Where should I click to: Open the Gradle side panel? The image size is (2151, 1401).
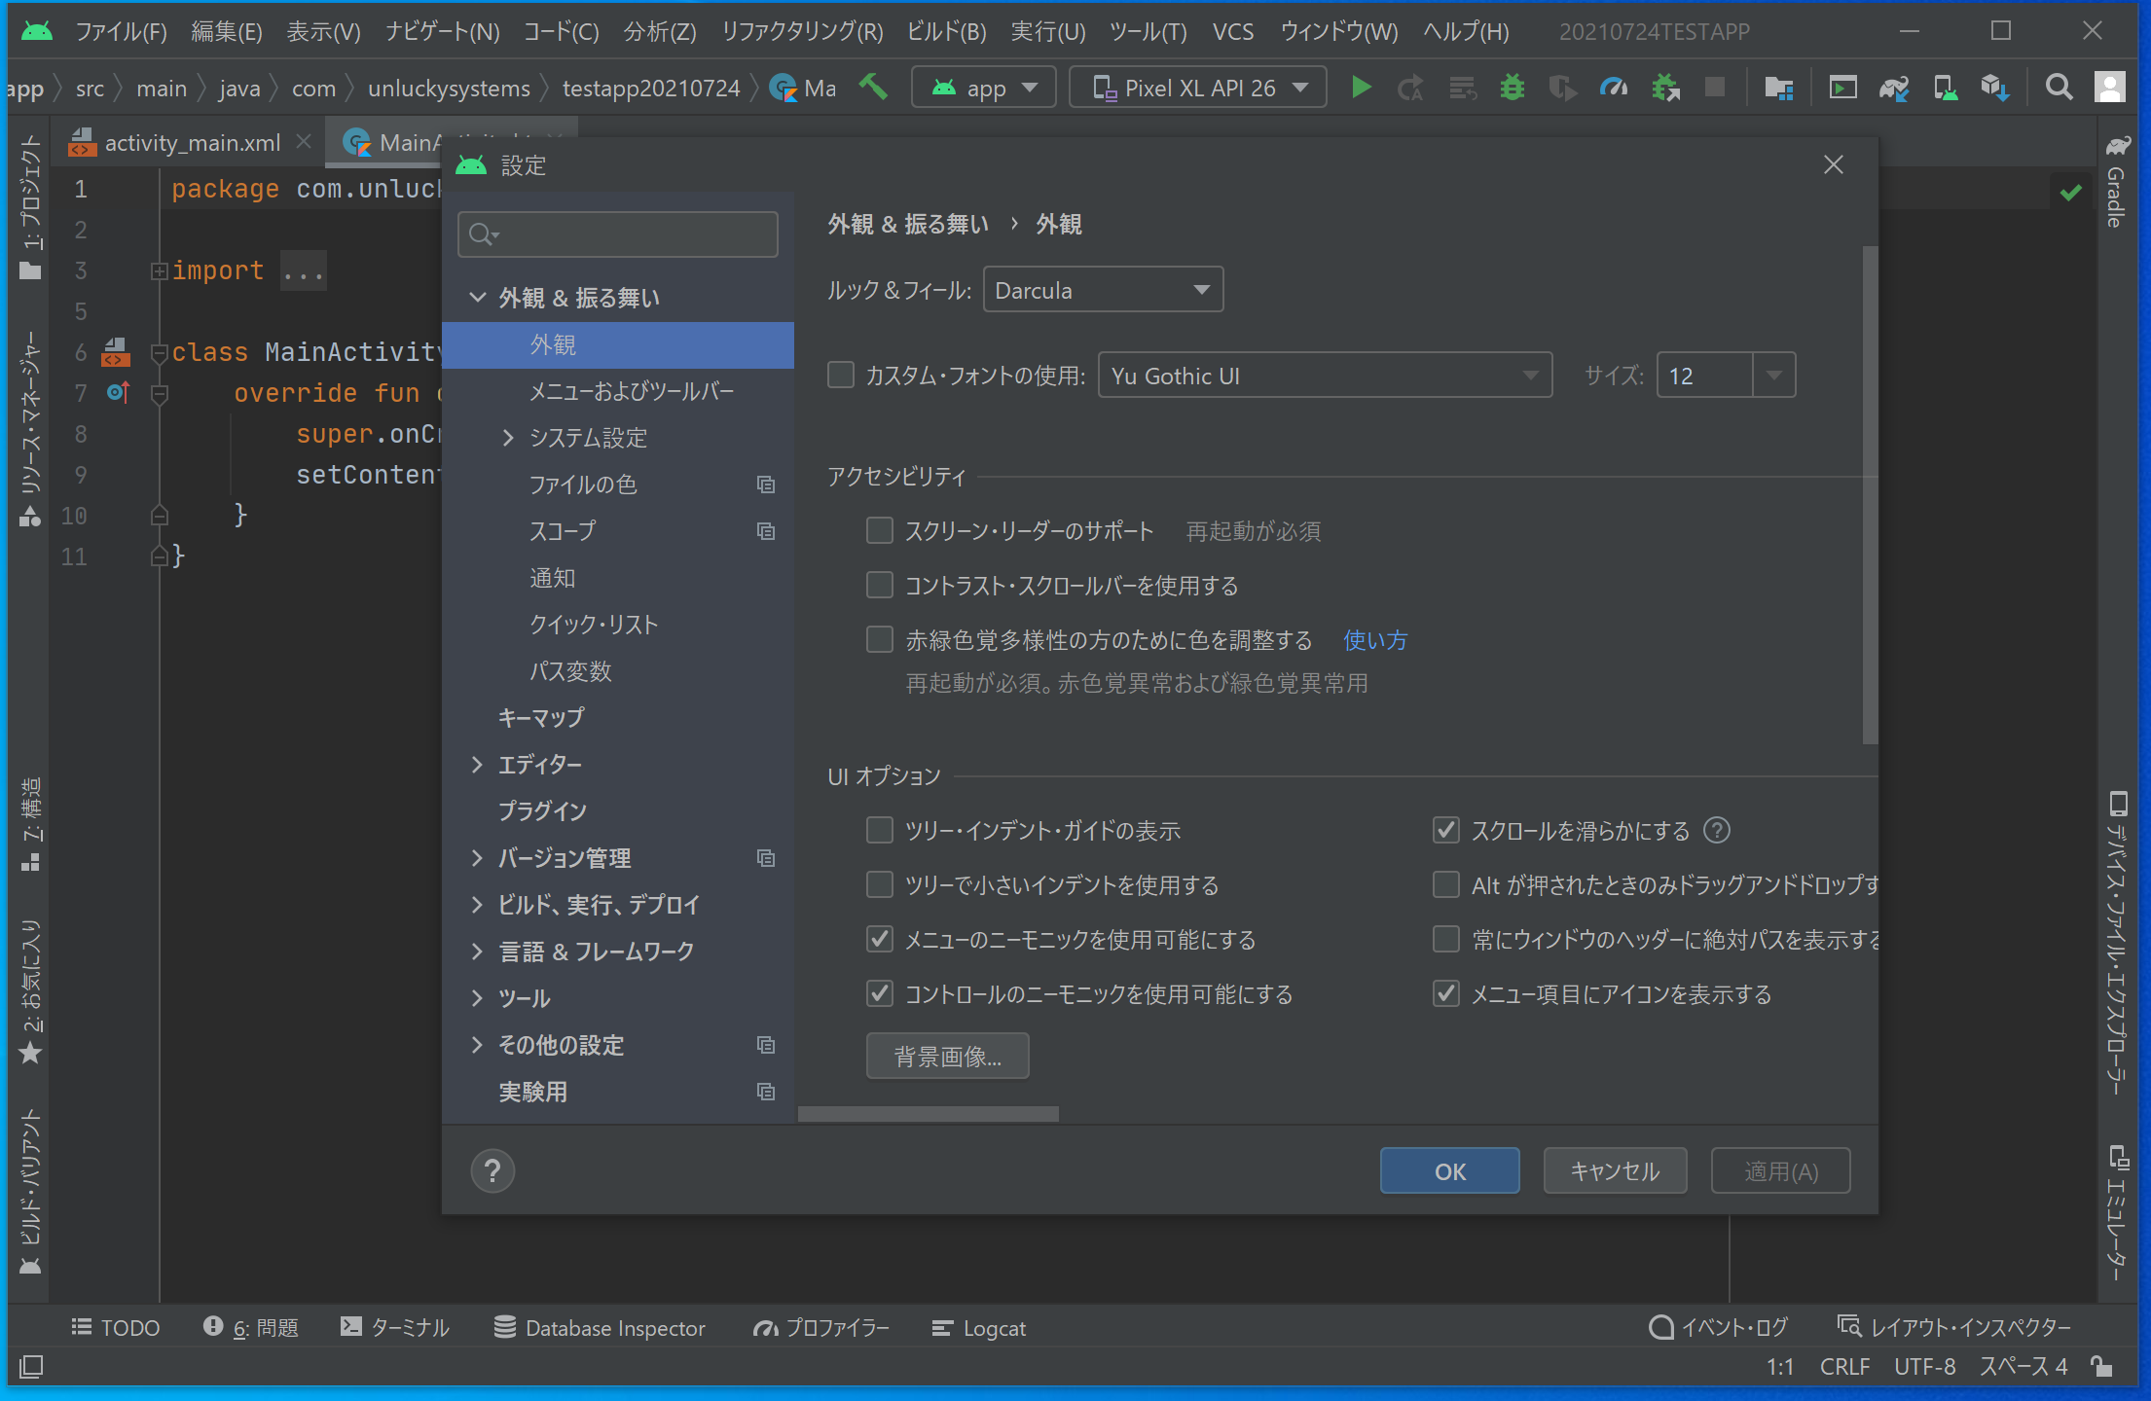pos(2116,183)
